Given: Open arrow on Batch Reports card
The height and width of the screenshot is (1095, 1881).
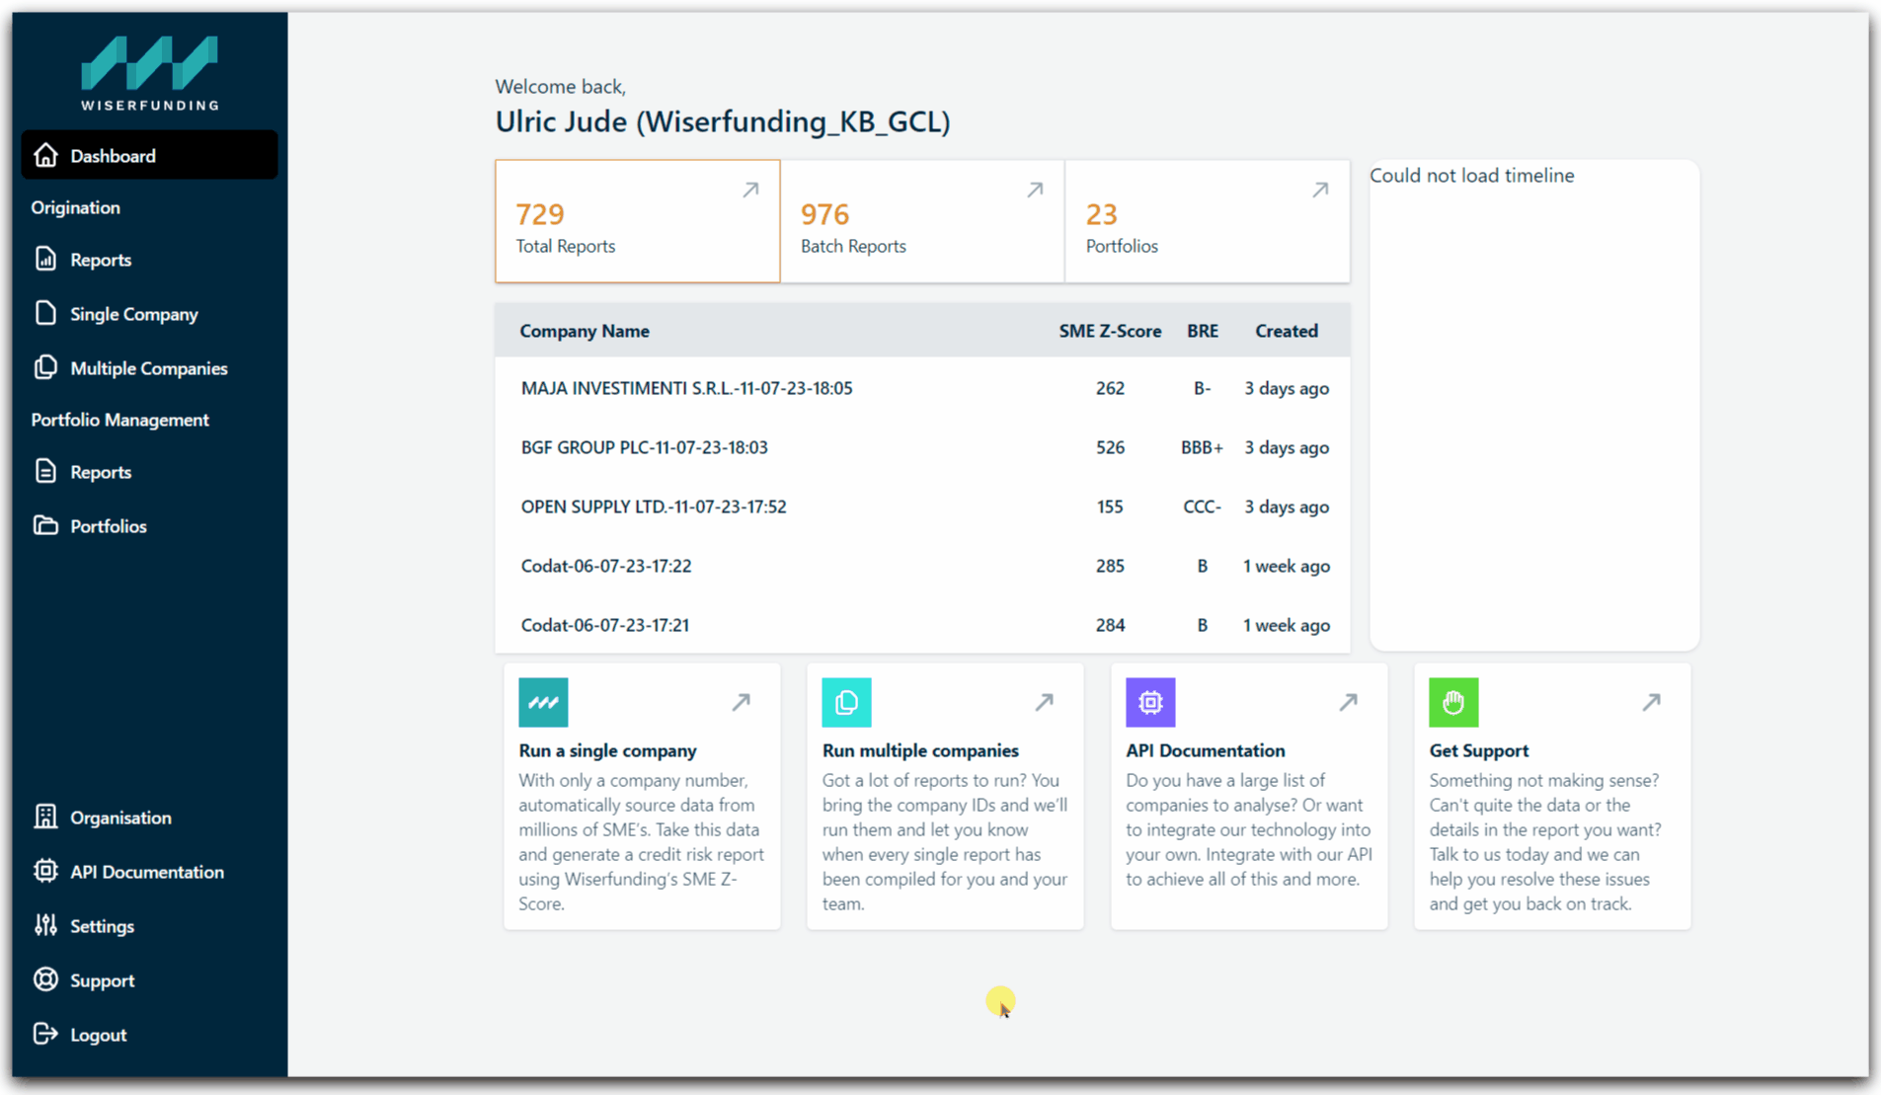Looking at the screenshot, I should click(1035, 190).
